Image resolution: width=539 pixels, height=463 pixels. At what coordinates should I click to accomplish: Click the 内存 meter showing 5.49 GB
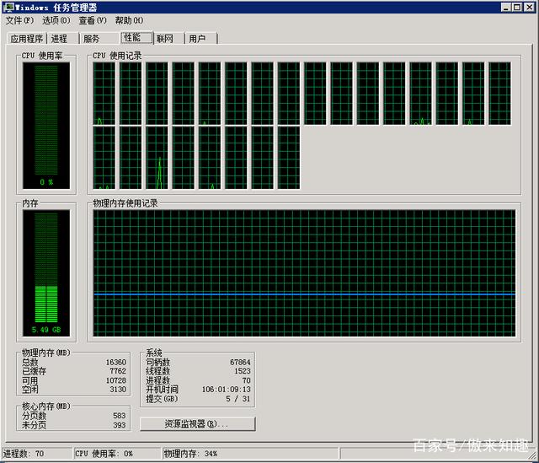pos(46,272)
